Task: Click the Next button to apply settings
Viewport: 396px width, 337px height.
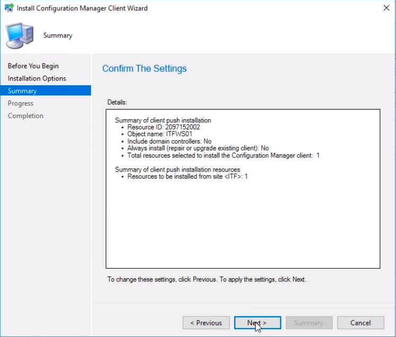Action: [257, 323]
